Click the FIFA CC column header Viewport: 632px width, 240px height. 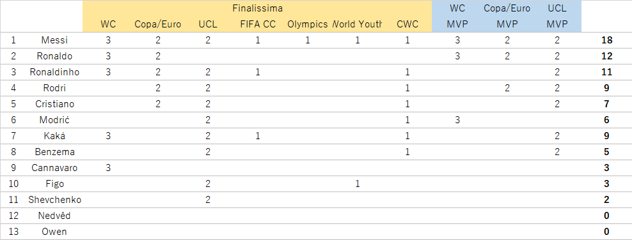(257, 24)
